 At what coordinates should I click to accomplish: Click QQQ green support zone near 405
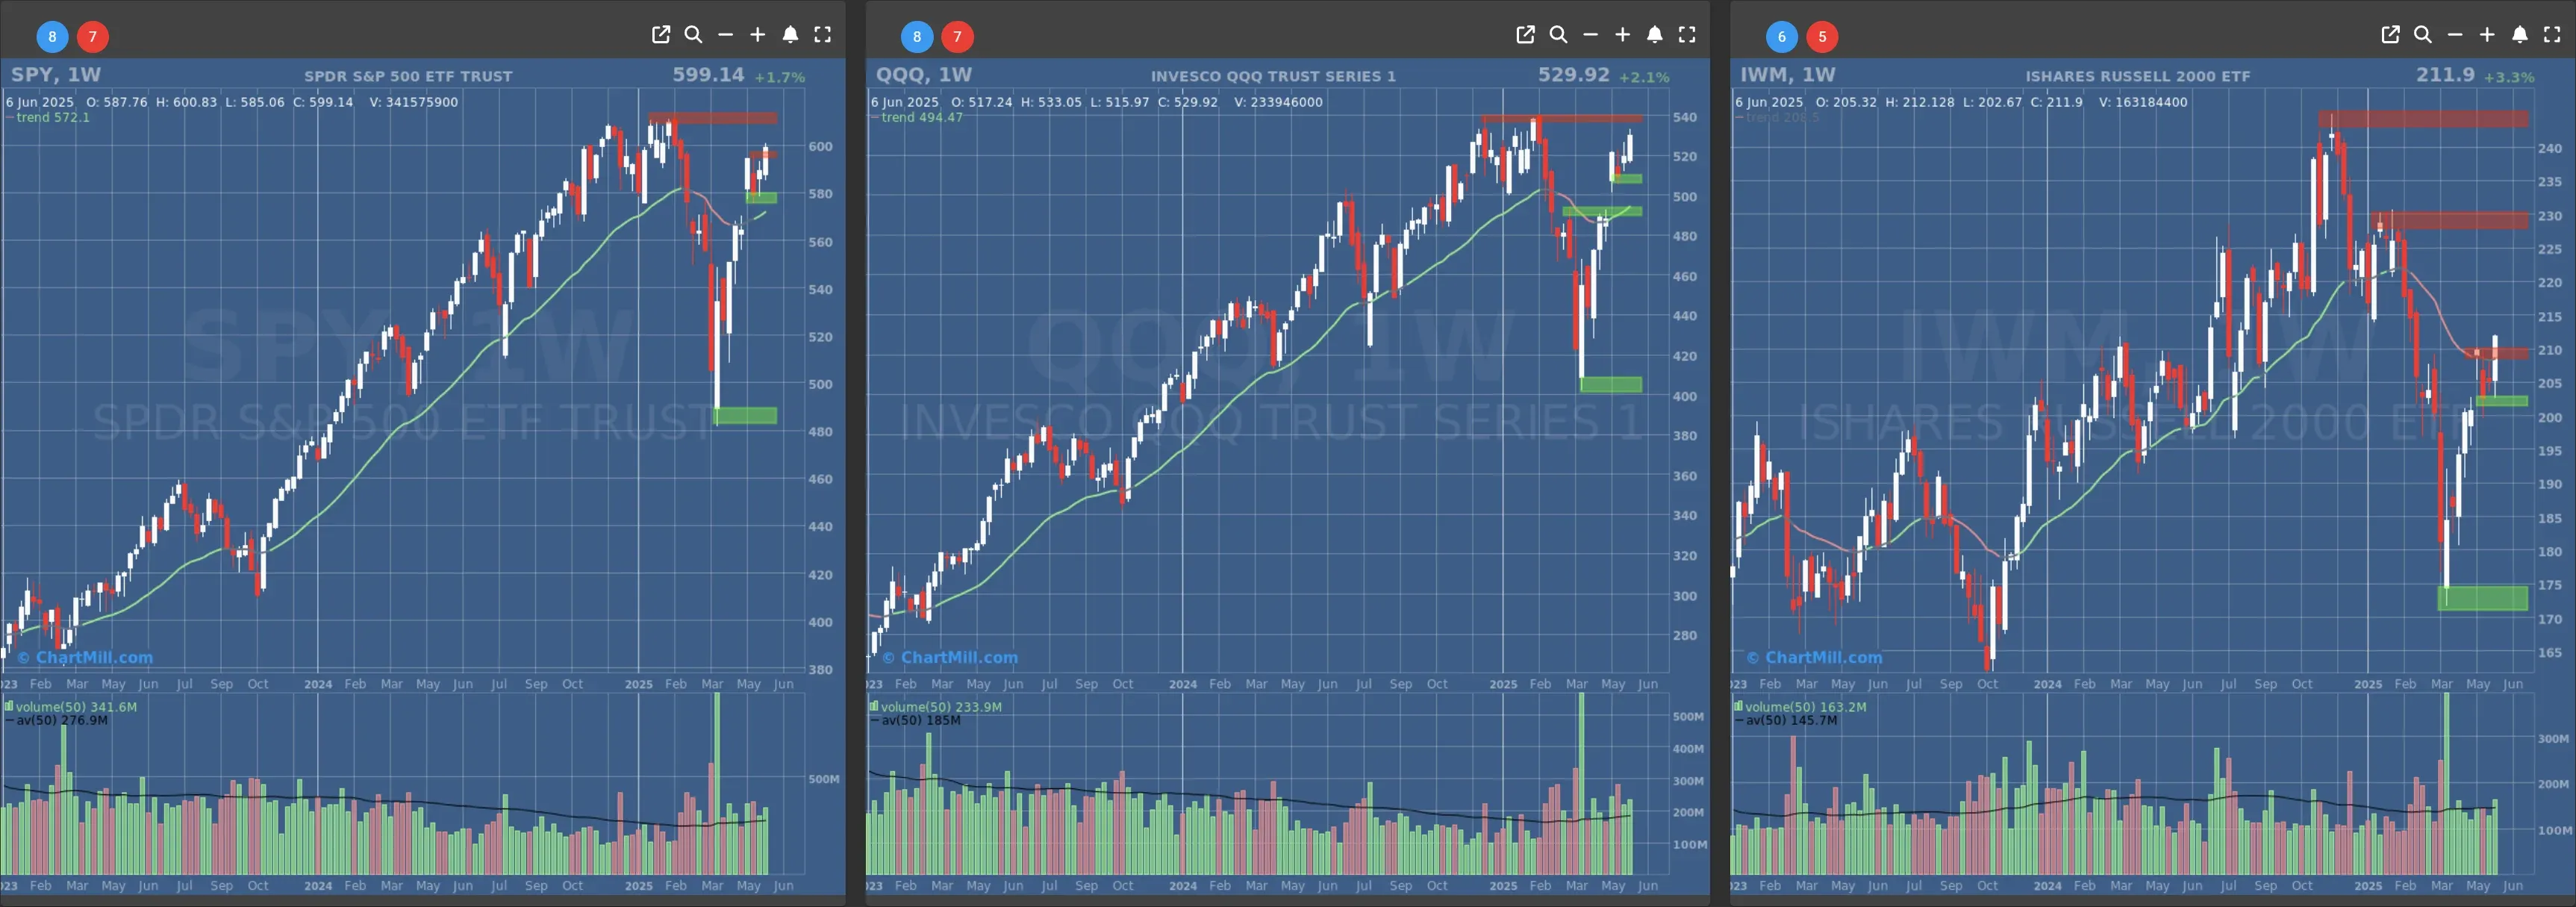click(1611, 384)
